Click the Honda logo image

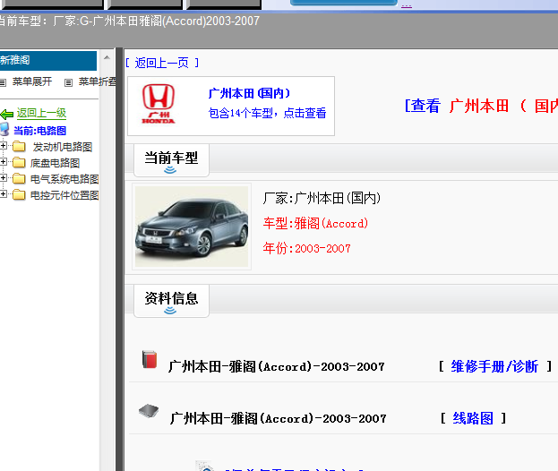(x=159, y=104)
